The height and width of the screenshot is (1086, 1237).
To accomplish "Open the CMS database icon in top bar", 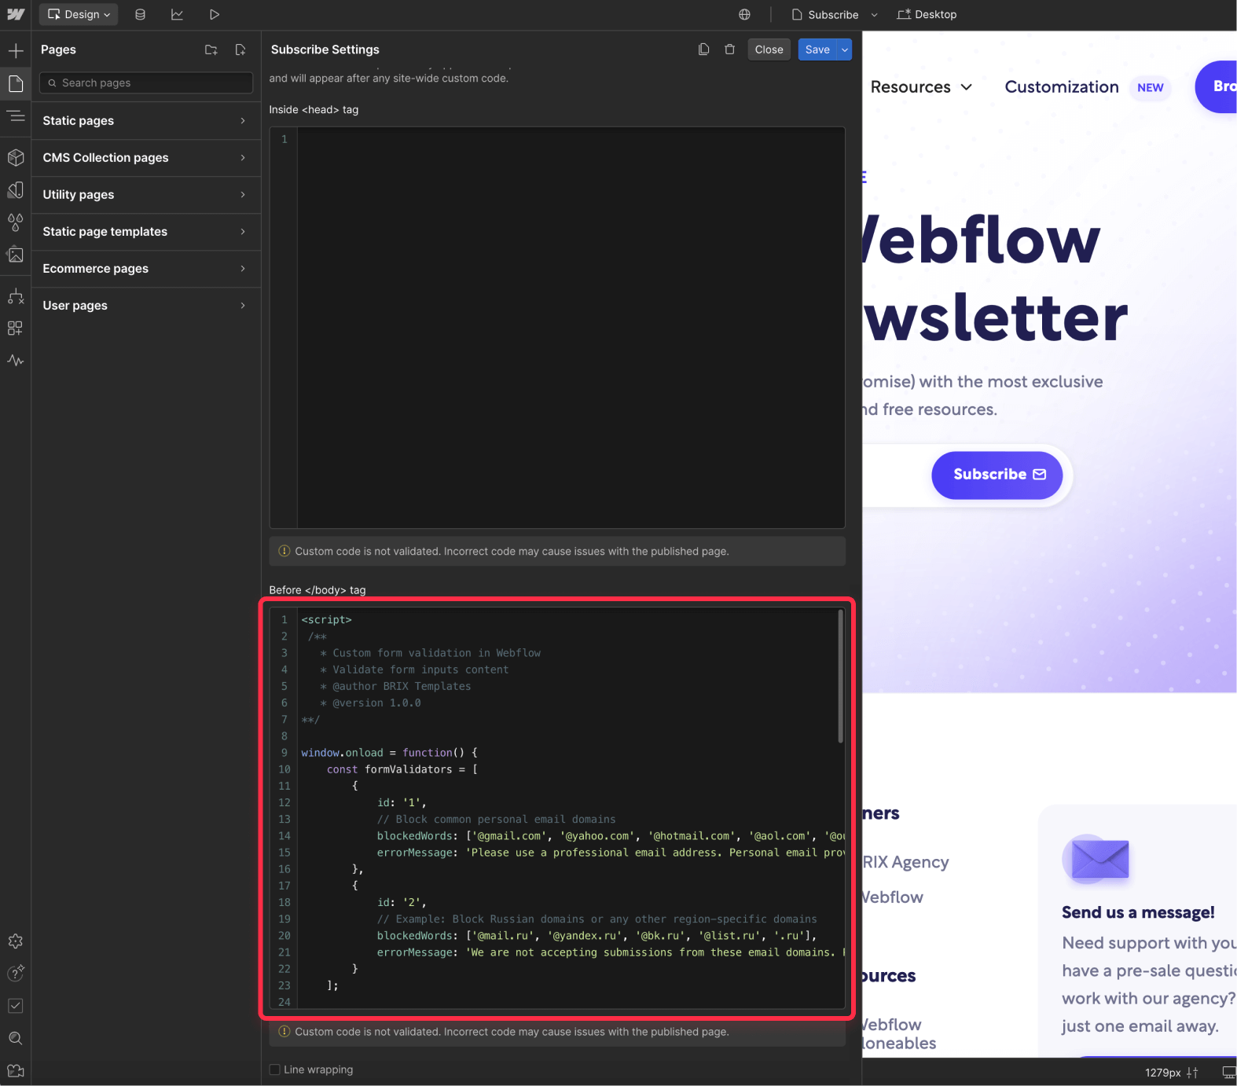I will (140, 14).
